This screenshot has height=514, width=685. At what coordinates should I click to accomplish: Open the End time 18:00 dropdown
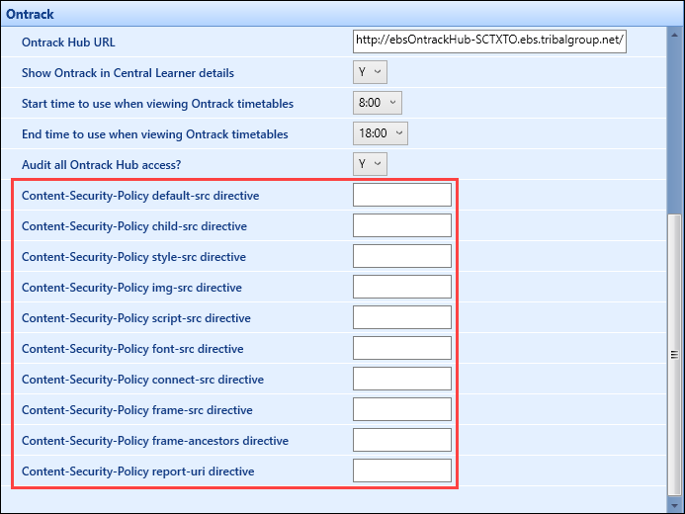(381, 133)
